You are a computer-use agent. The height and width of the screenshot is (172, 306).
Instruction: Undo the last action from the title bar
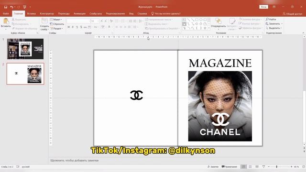(x=11, y=7)
